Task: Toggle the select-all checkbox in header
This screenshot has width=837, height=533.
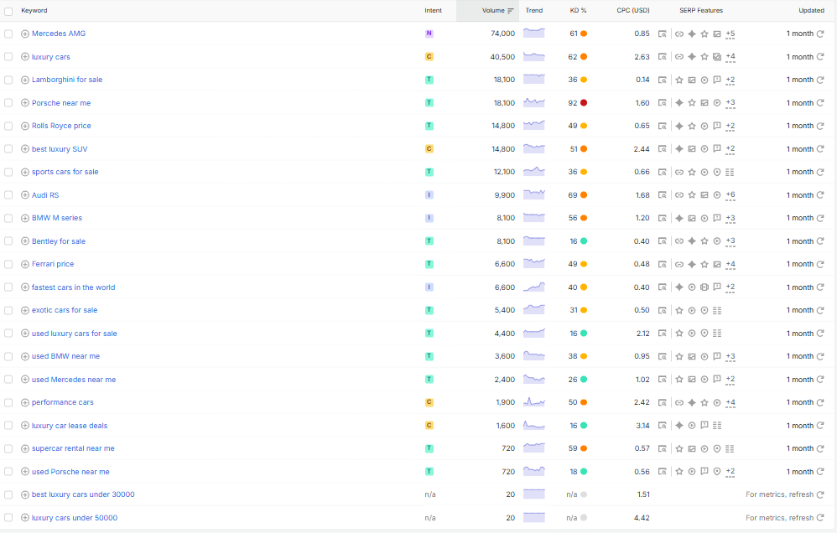Action: coord(8,11)
